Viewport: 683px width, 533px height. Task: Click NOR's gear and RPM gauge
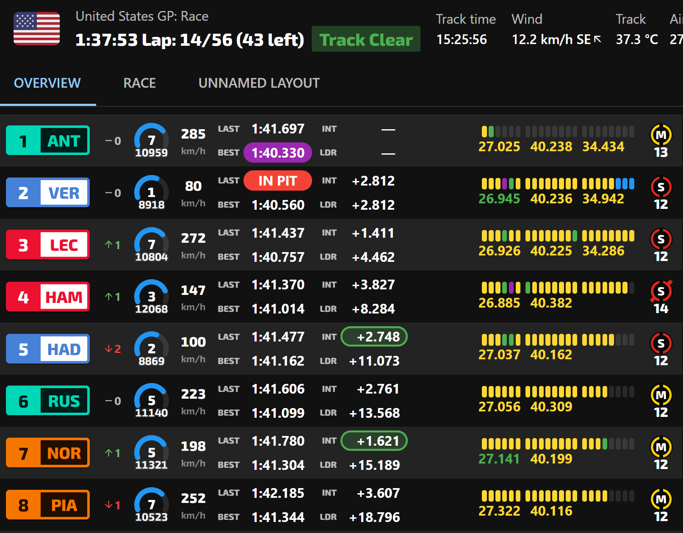click(x=151, y=453)
